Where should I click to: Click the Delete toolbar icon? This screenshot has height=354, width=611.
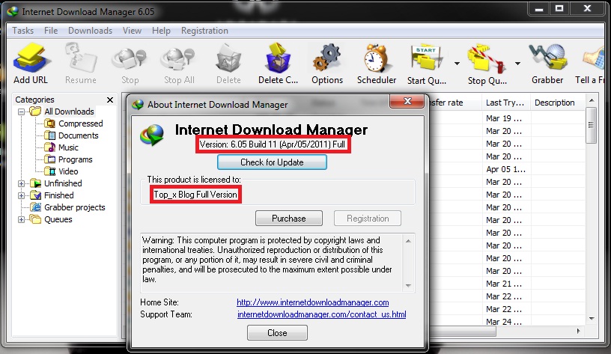pyautogui.click(x=228, y=64)
